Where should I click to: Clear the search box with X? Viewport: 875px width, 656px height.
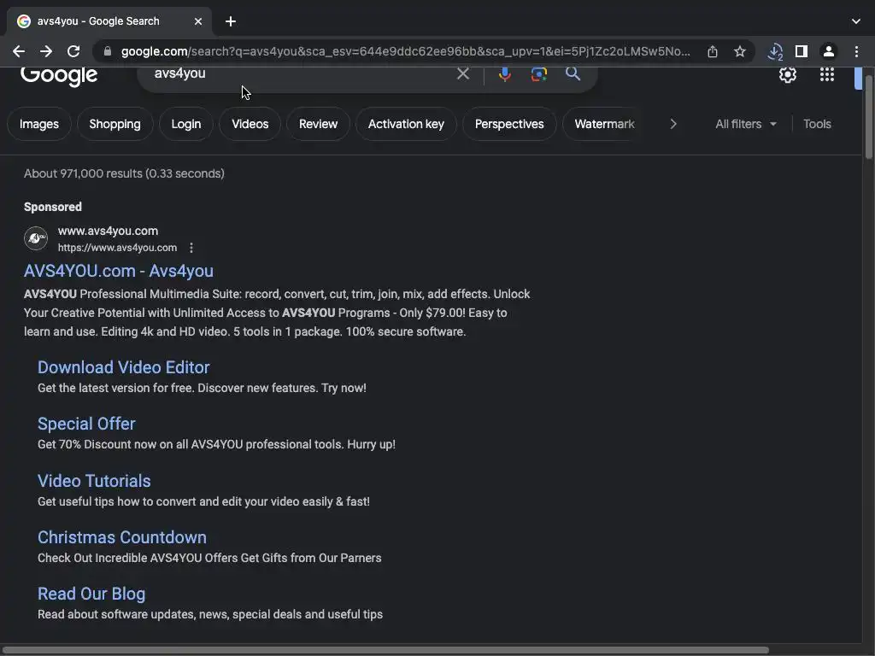coord(462,73)
